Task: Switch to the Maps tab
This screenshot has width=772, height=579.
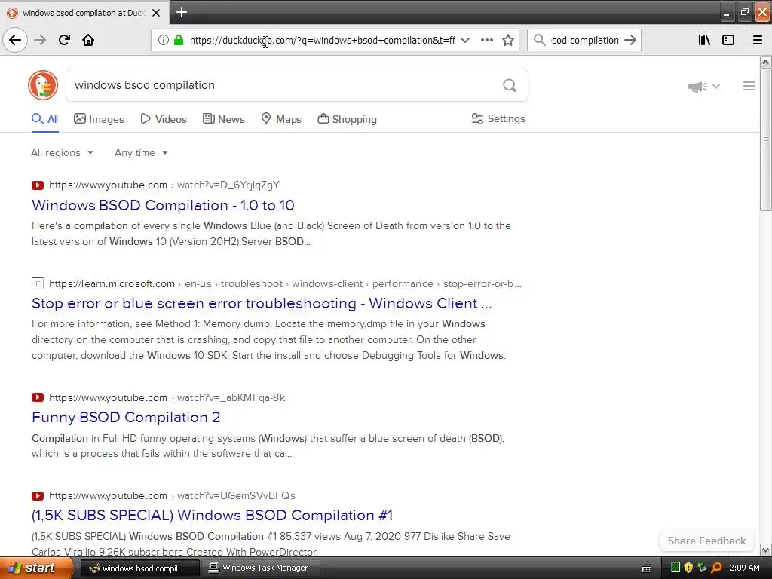Action: (x=281, y=119)
